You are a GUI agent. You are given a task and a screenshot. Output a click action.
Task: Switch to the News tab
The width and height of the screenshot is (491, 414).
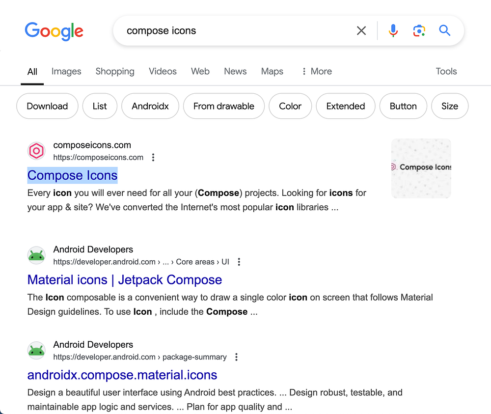tap(236, 71)
